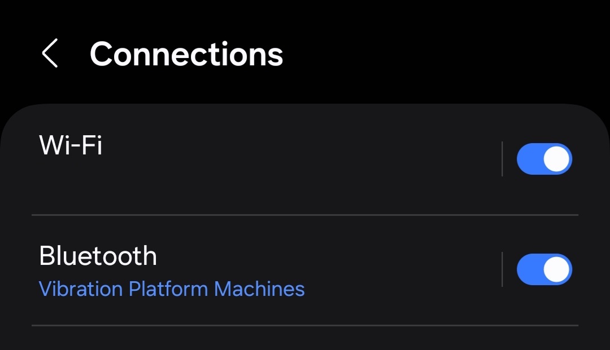Viewport: 610px width, 350px height.
Task: Disable the Bluetooth toggle
Action: [x=544, y=269]
